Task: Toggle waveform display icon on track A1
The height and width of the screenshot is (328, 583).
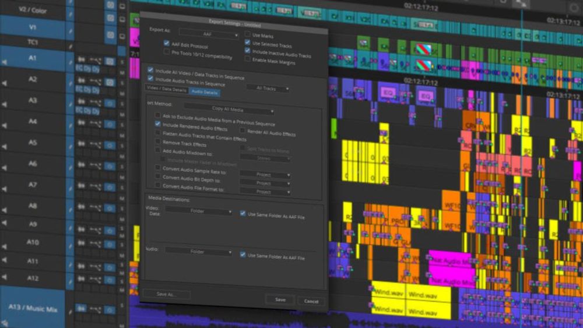Action: [x=81, y=60]
